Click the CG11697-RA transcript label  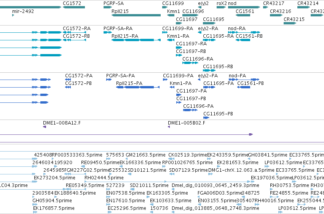192,44
